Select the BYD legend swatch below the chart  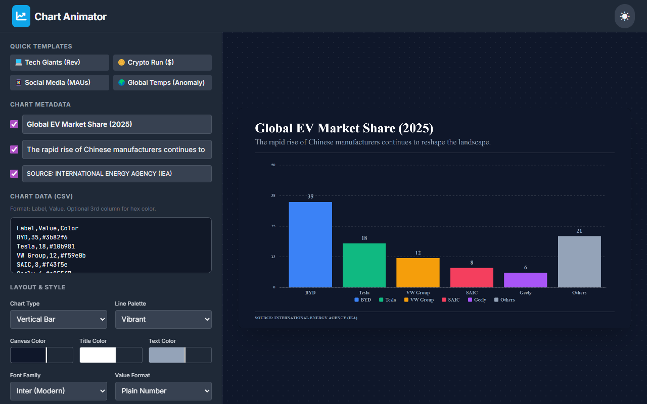tap(356, 299)
